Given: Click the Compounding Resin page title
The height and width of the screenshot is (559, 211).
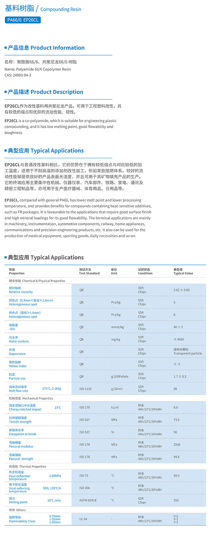Looking at the screenshot, I should coord(61,9).
